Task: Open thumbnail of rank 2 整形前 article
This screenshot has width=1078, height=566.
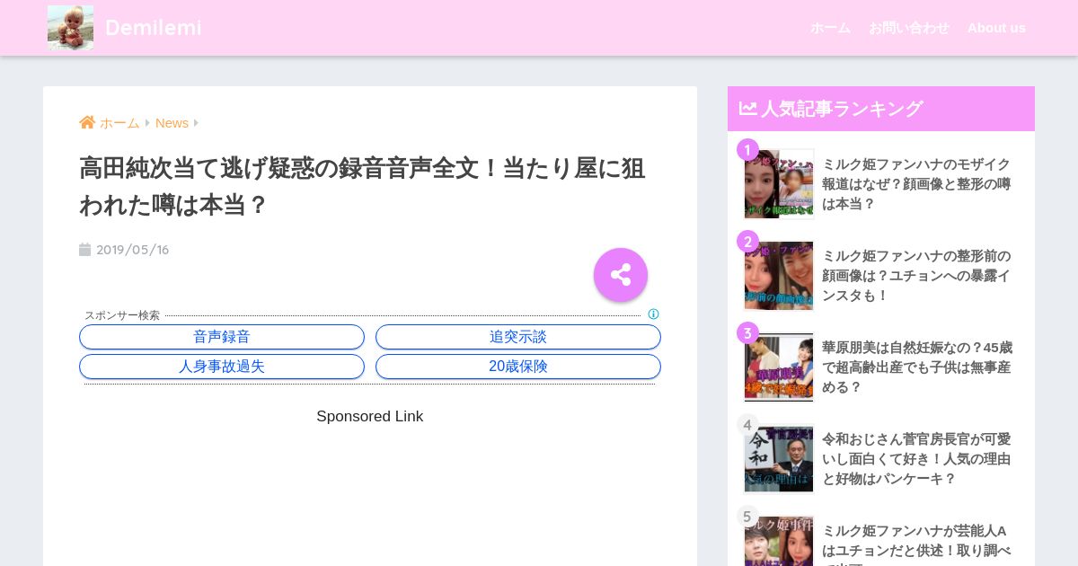Action: tap(779, 276)
